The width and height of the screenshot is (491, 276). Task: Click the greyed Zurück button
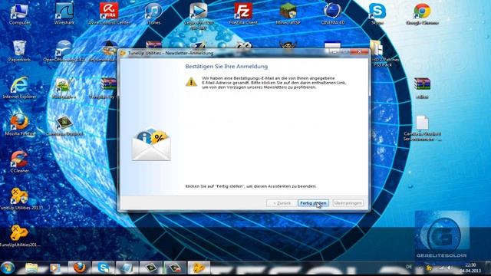282,203
